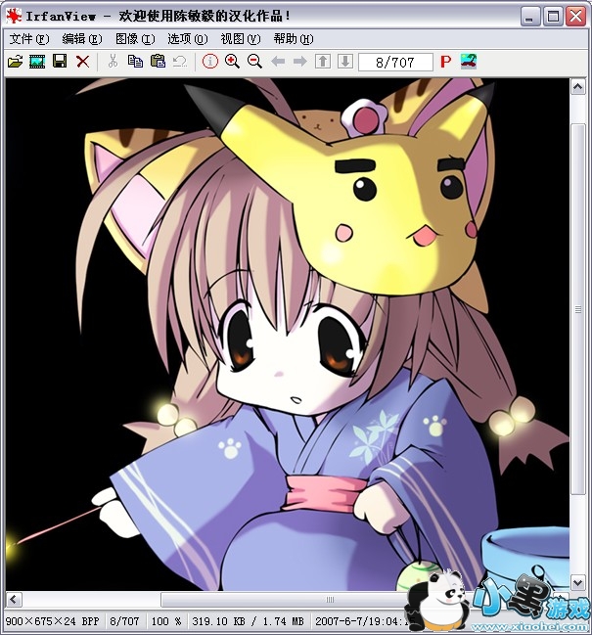Open properties via the red P icon
Image resolution: width=592 pixels, height=635 pixels.
(x=445, y=62)
